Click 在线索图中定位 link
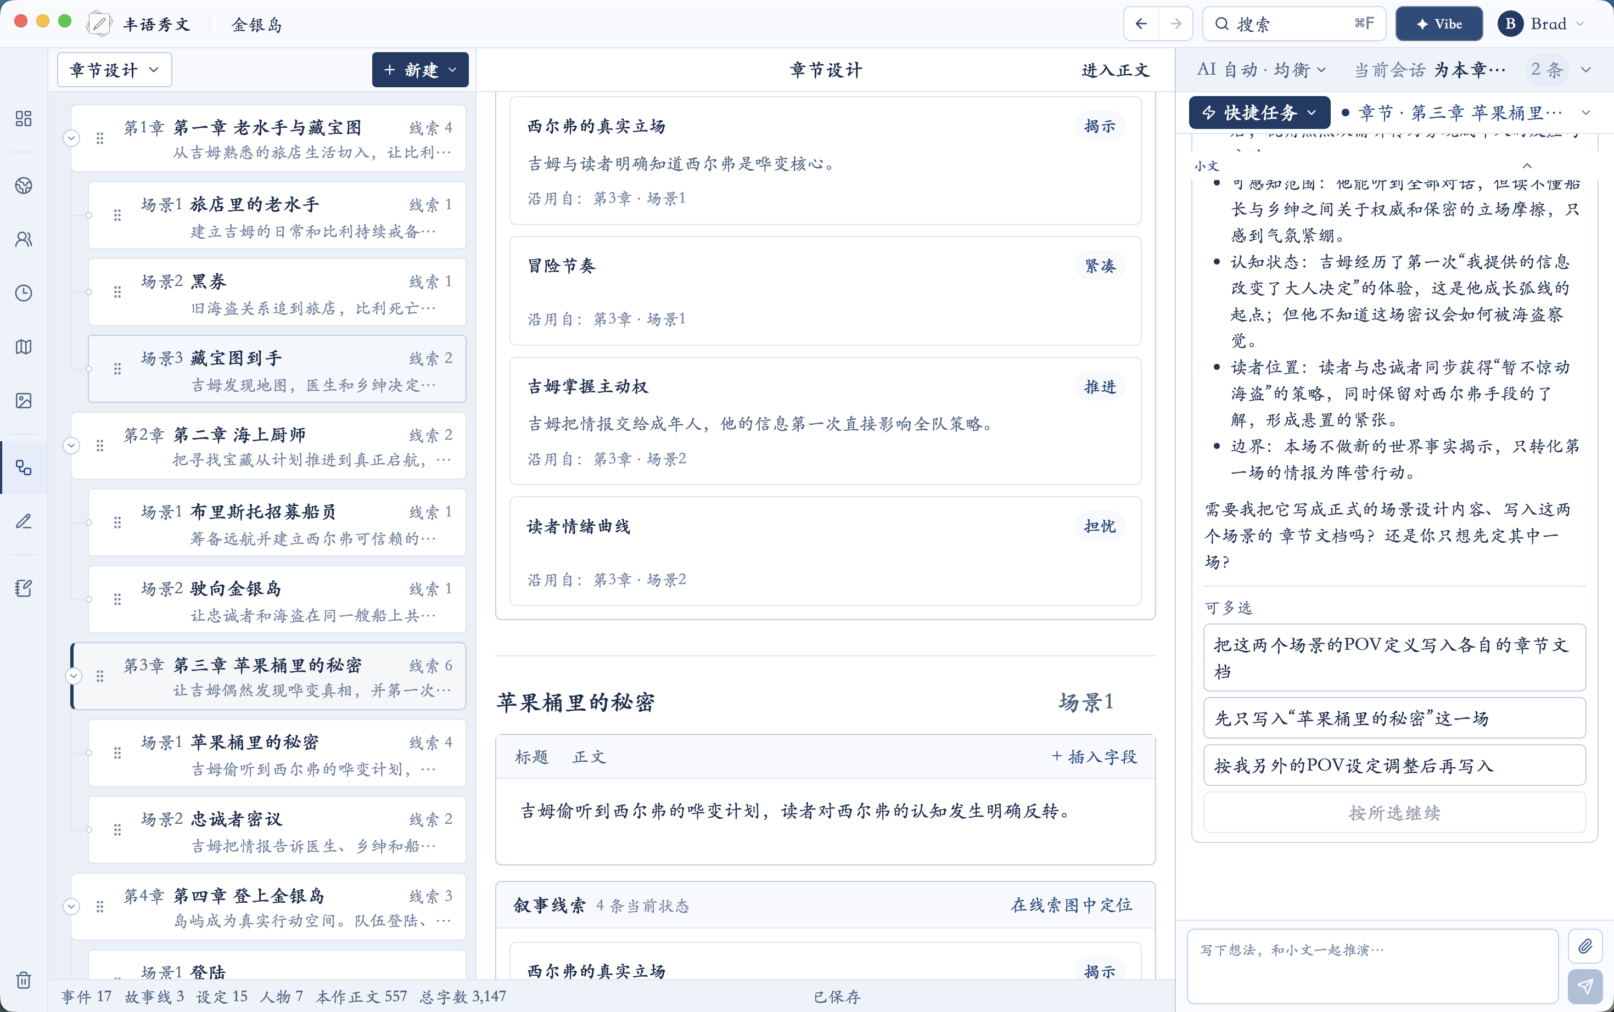Screen dimensions: 1614x1012 [x=1072, y=905]
